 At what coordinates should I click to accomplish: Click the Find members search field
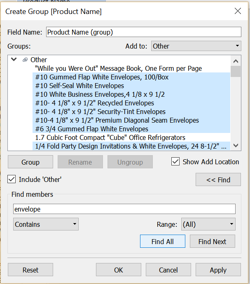coord(124,209)
